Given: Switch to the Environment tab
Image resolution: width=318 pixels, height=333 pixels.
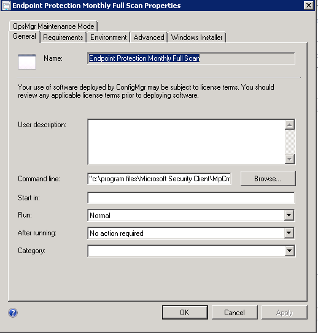Looking at the screenshot, I should tap(109, 37).
